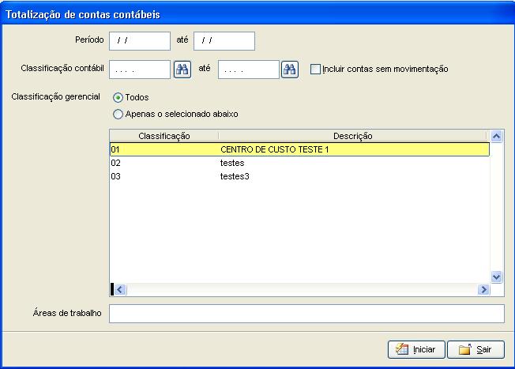Click list scroll down arrow
Image resolution: width=515 pixels, height=369 pixels.
coord(496,277)
